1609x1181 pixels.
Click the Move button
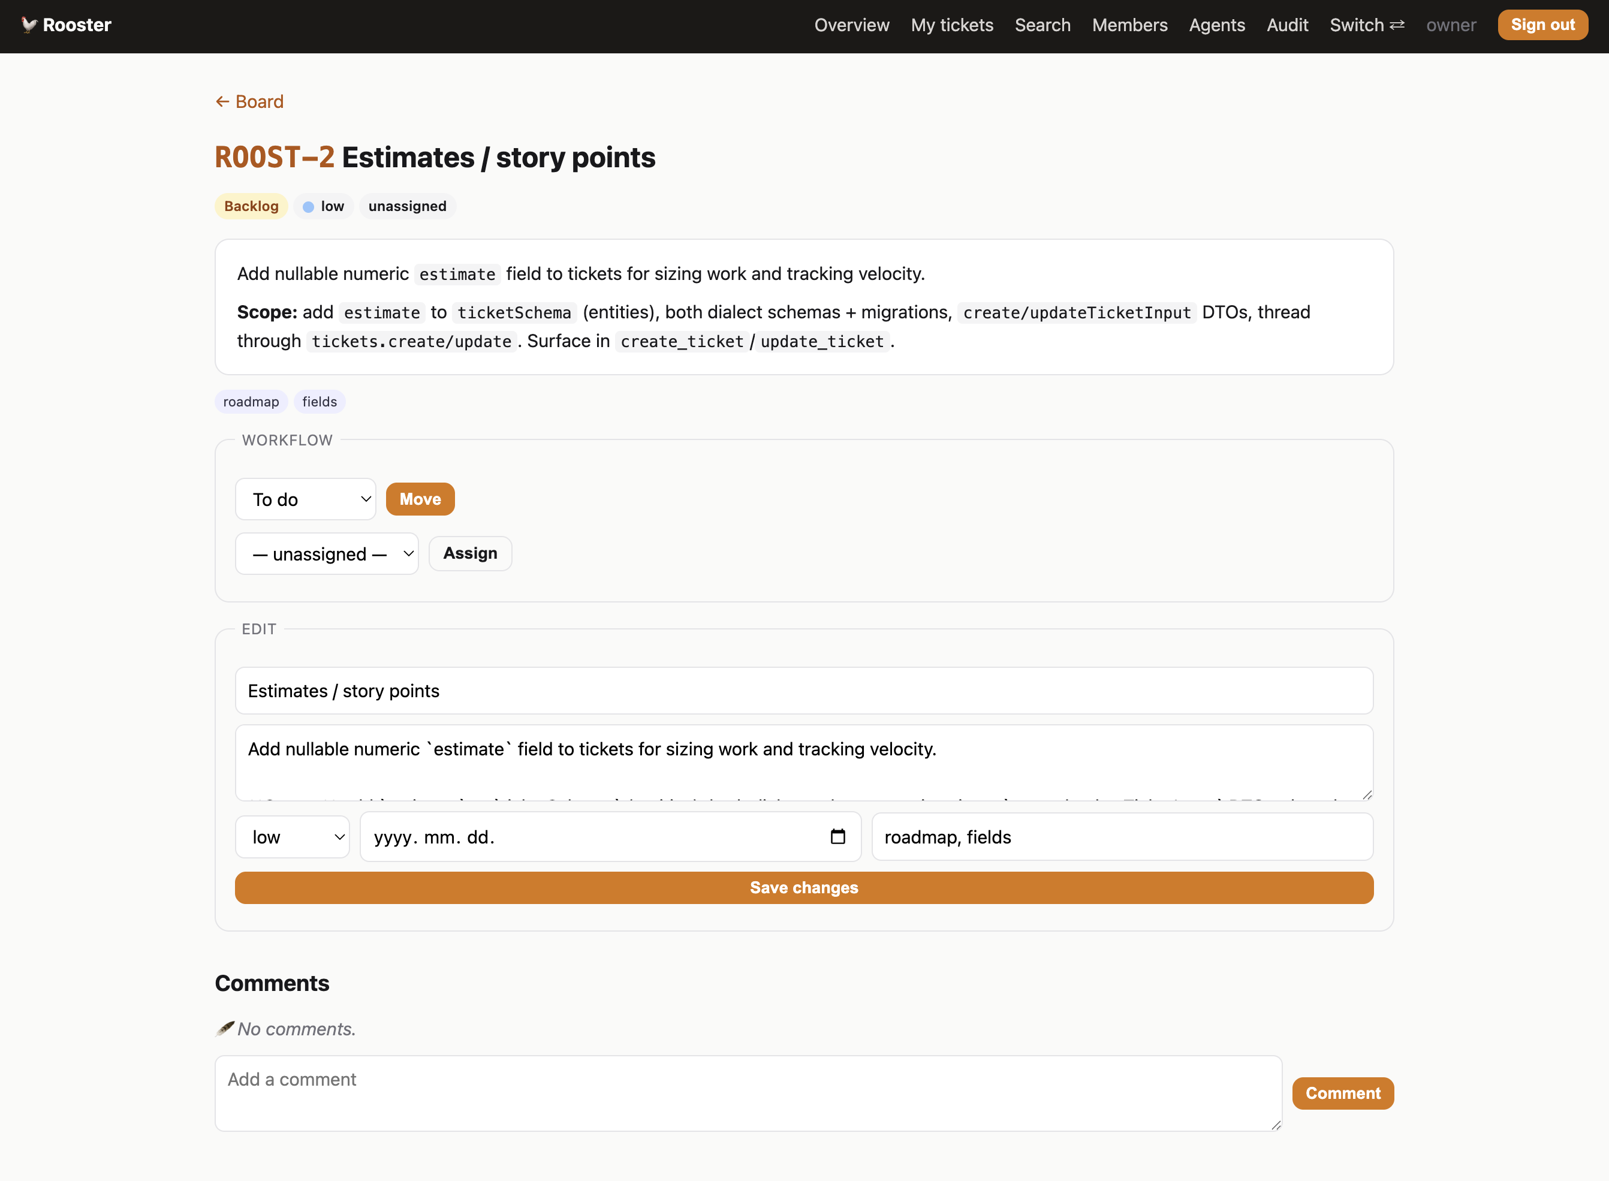[420, 499]
